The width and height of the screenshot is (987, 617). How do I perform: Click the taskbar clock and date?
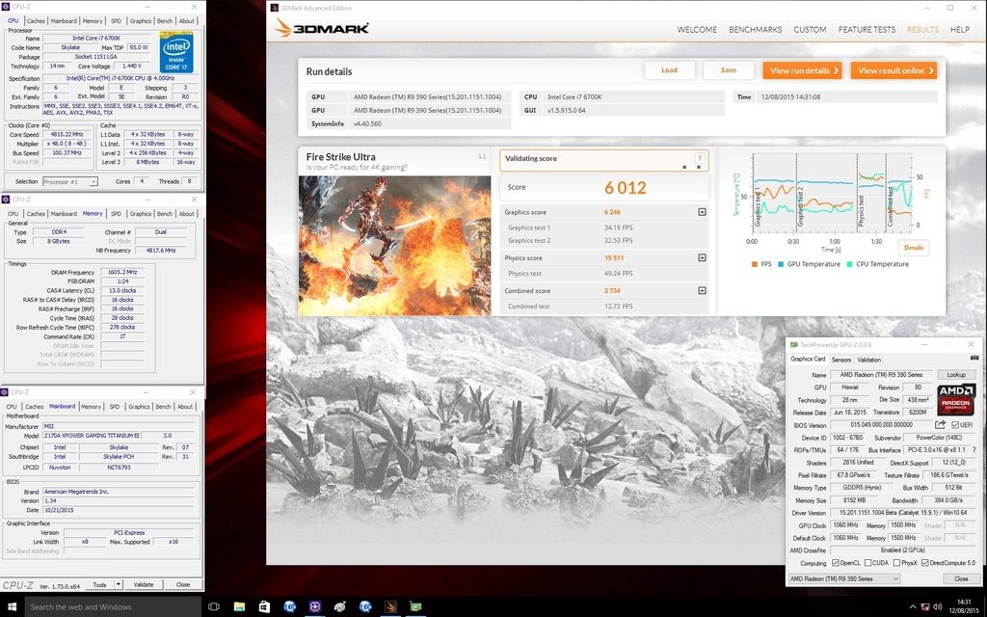coord(964,607)
